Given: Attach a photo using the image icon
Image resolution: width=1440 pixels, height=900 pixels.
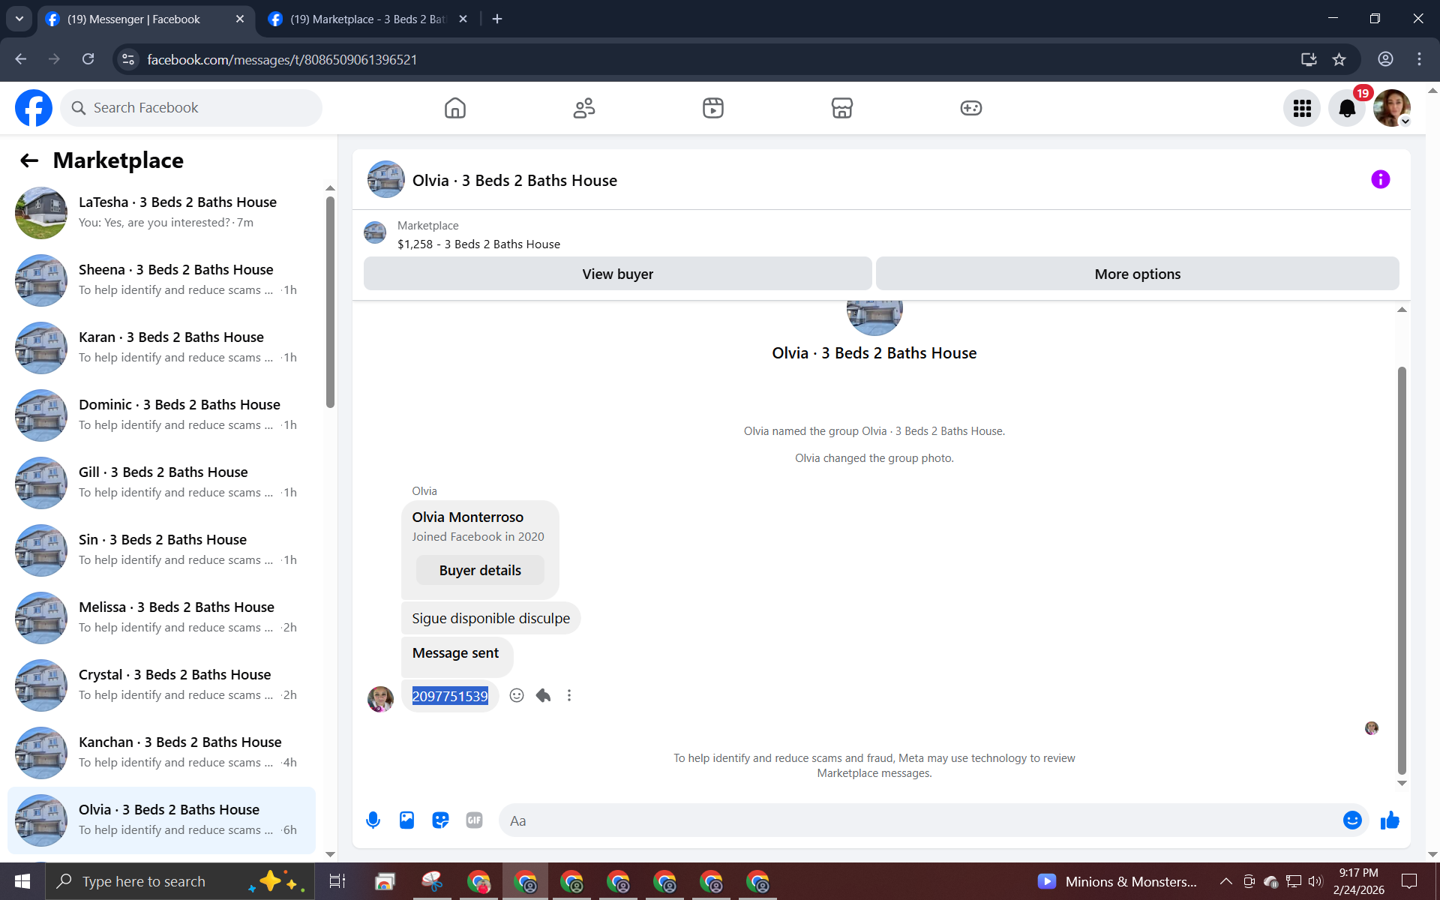Looking at the screenshot, I should click(406, 820).
